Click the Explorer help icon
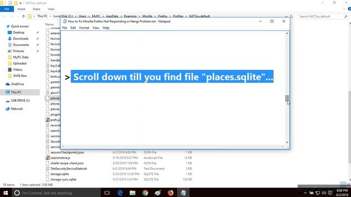 349,9
